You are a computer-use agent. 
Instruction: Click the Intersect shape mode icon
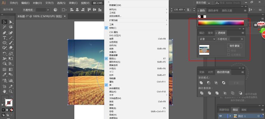(216, 83)
